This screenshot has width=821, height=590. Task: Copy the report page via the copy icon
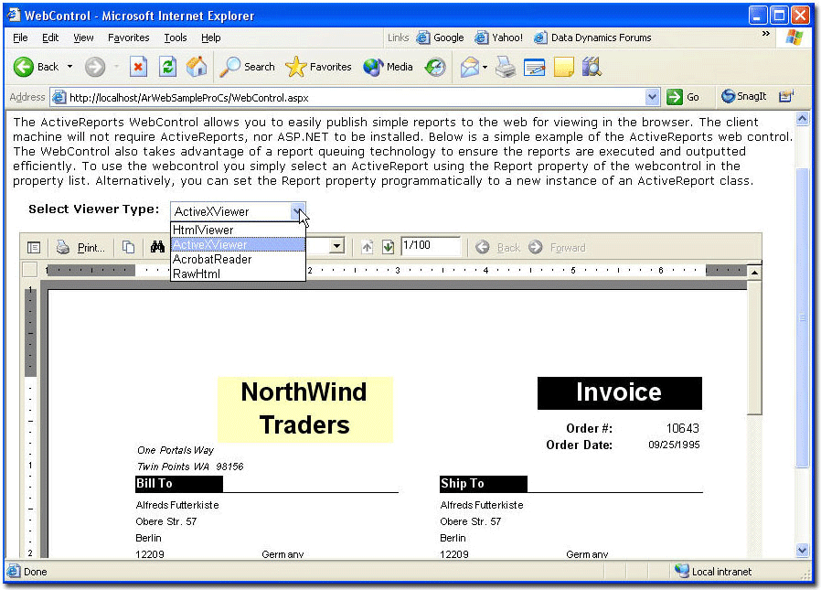tap(128, 245)
